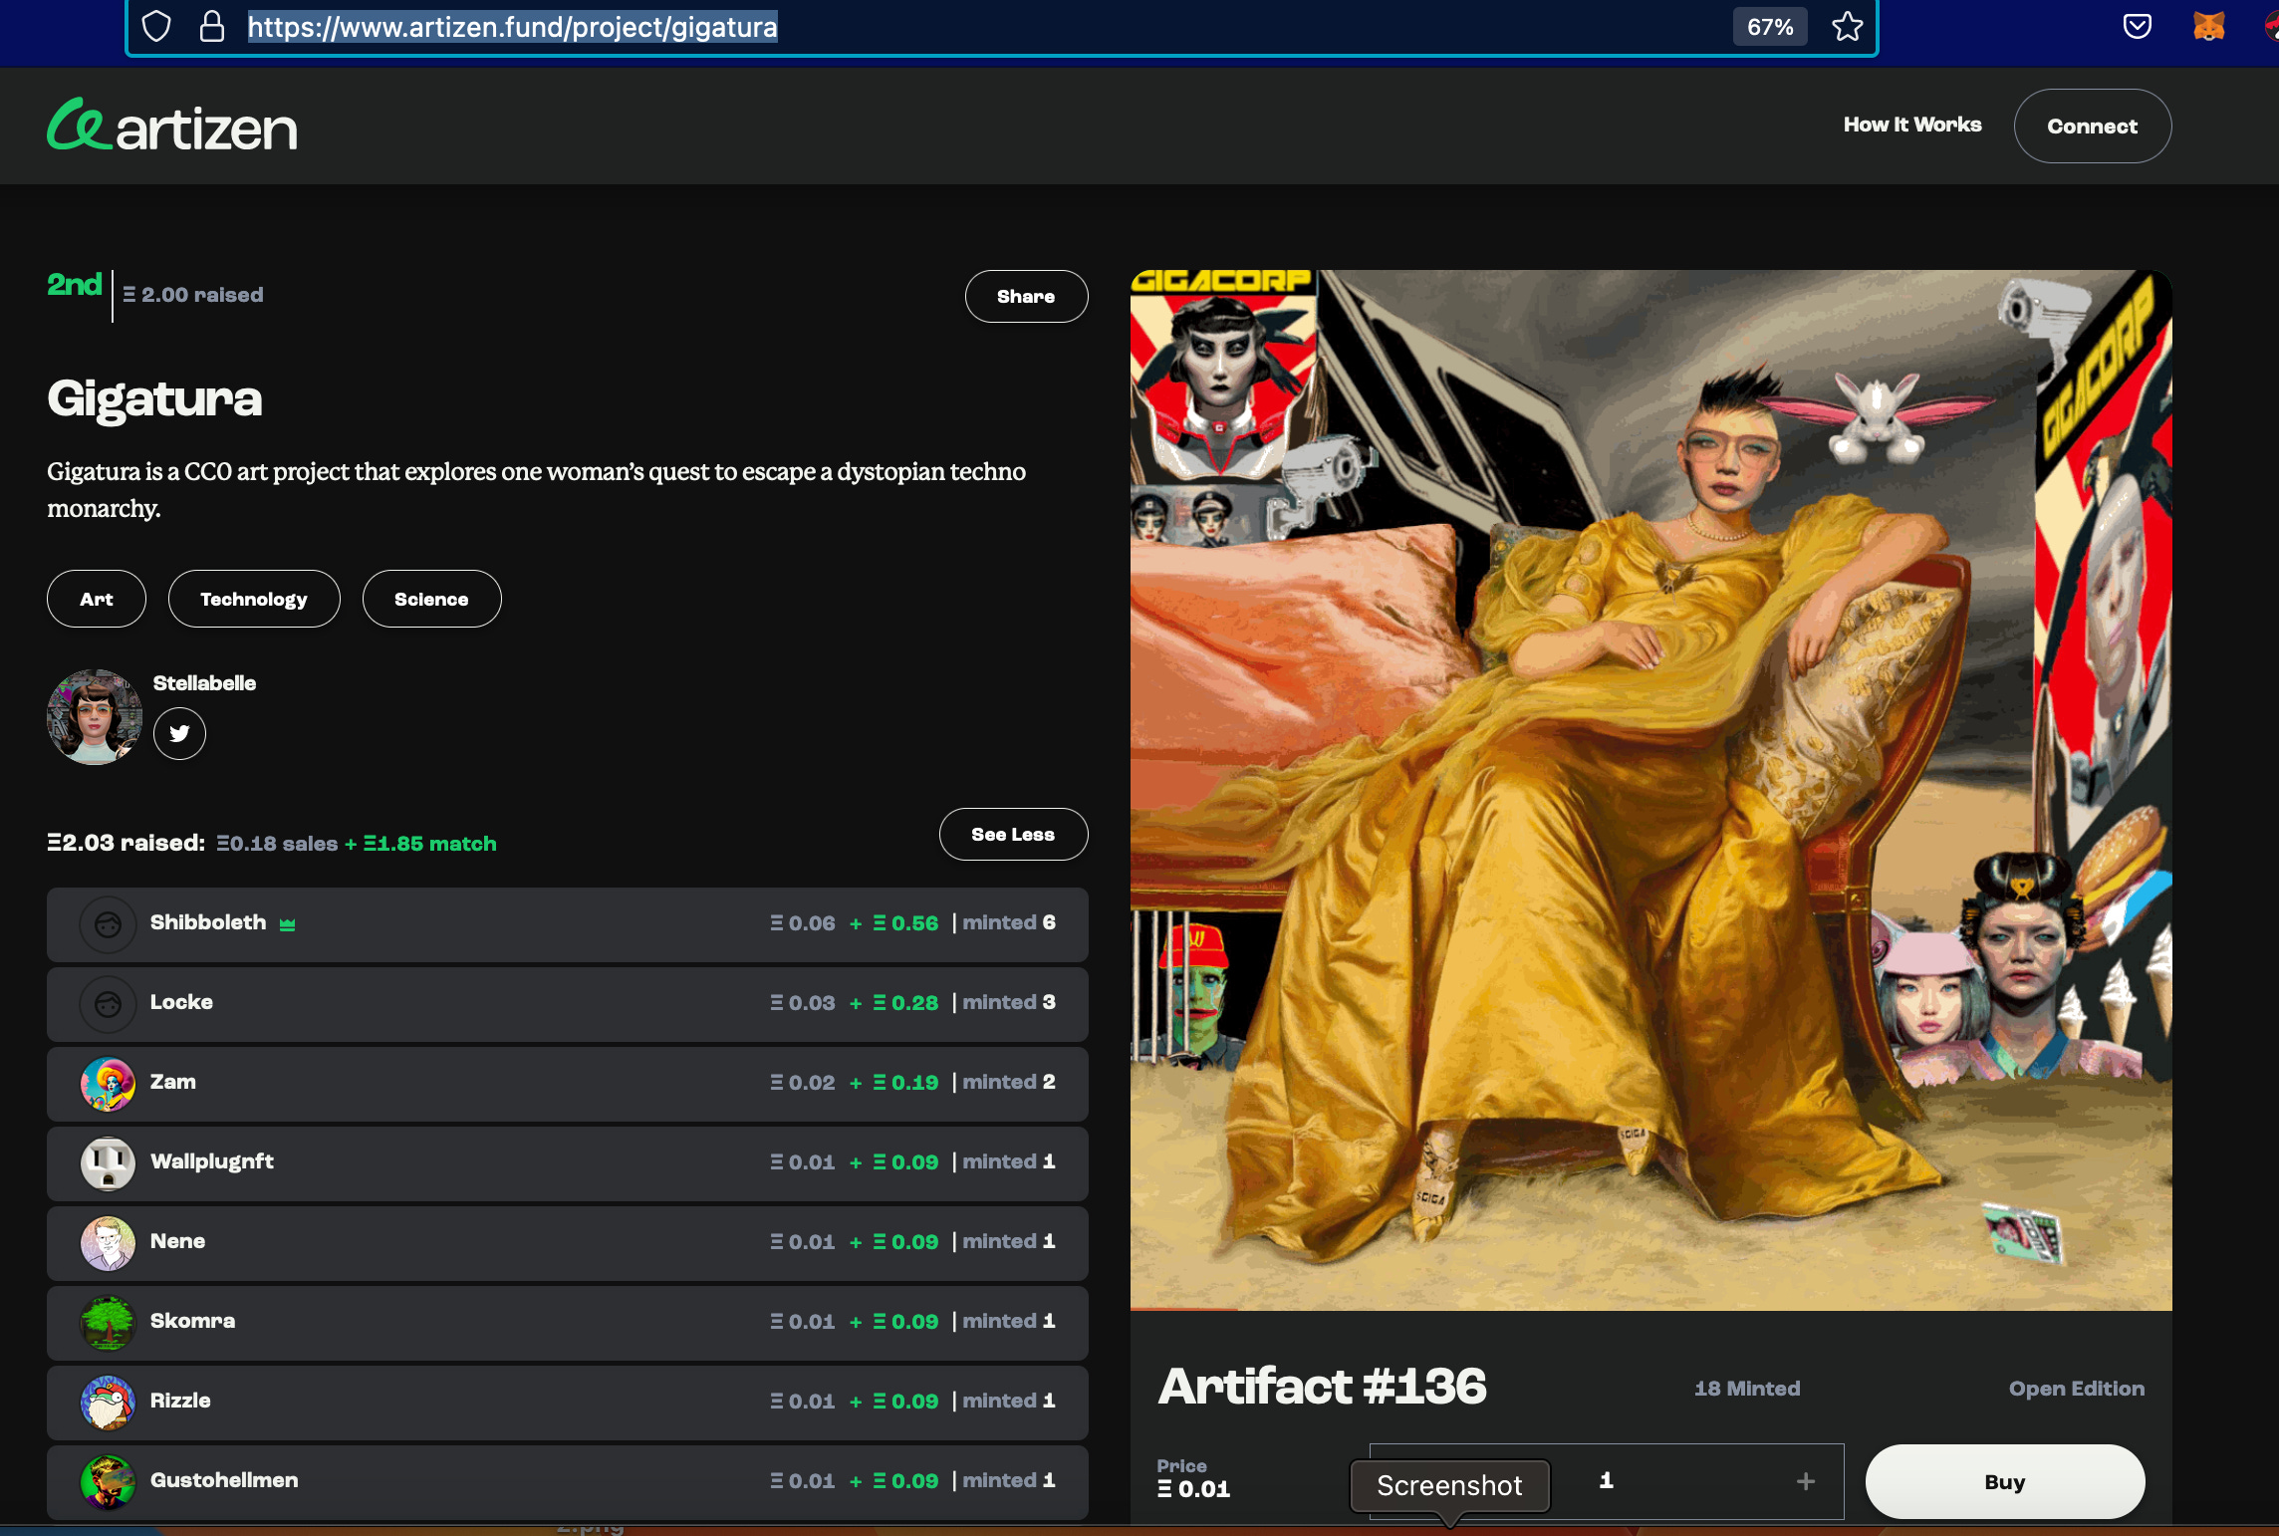Click the padlock site security icon

211,27
